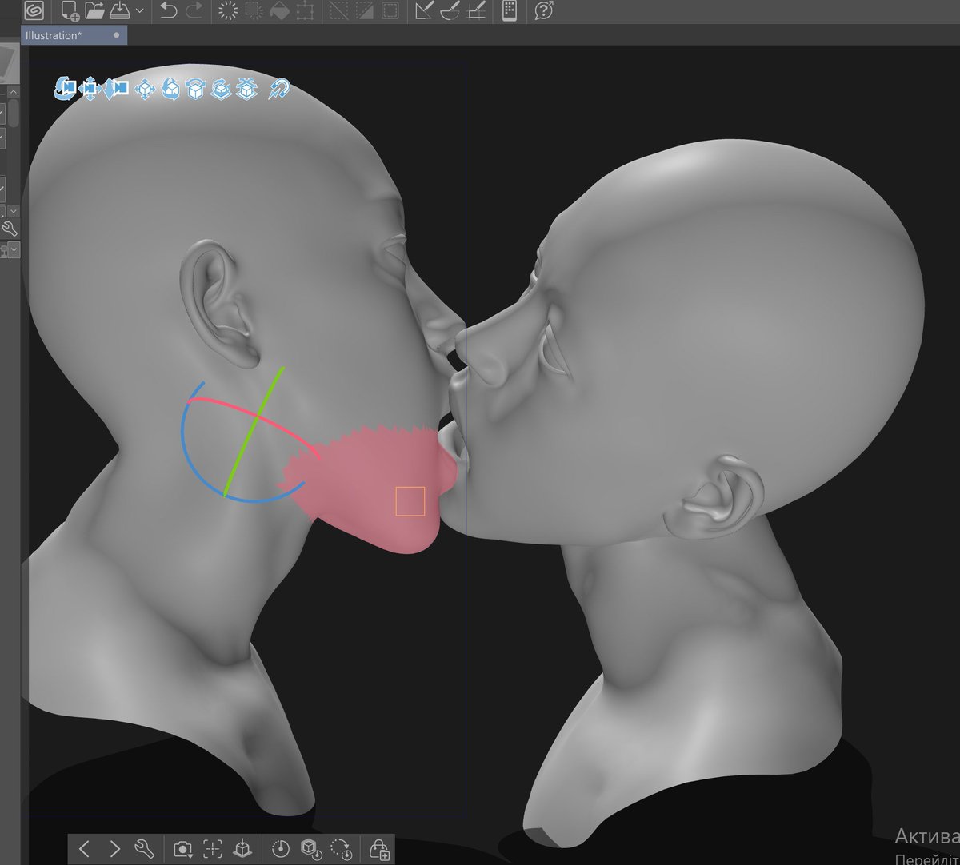Open Clip Studio support help icon
The width and height of the screenshot is (960, 865).
point(544,10)
